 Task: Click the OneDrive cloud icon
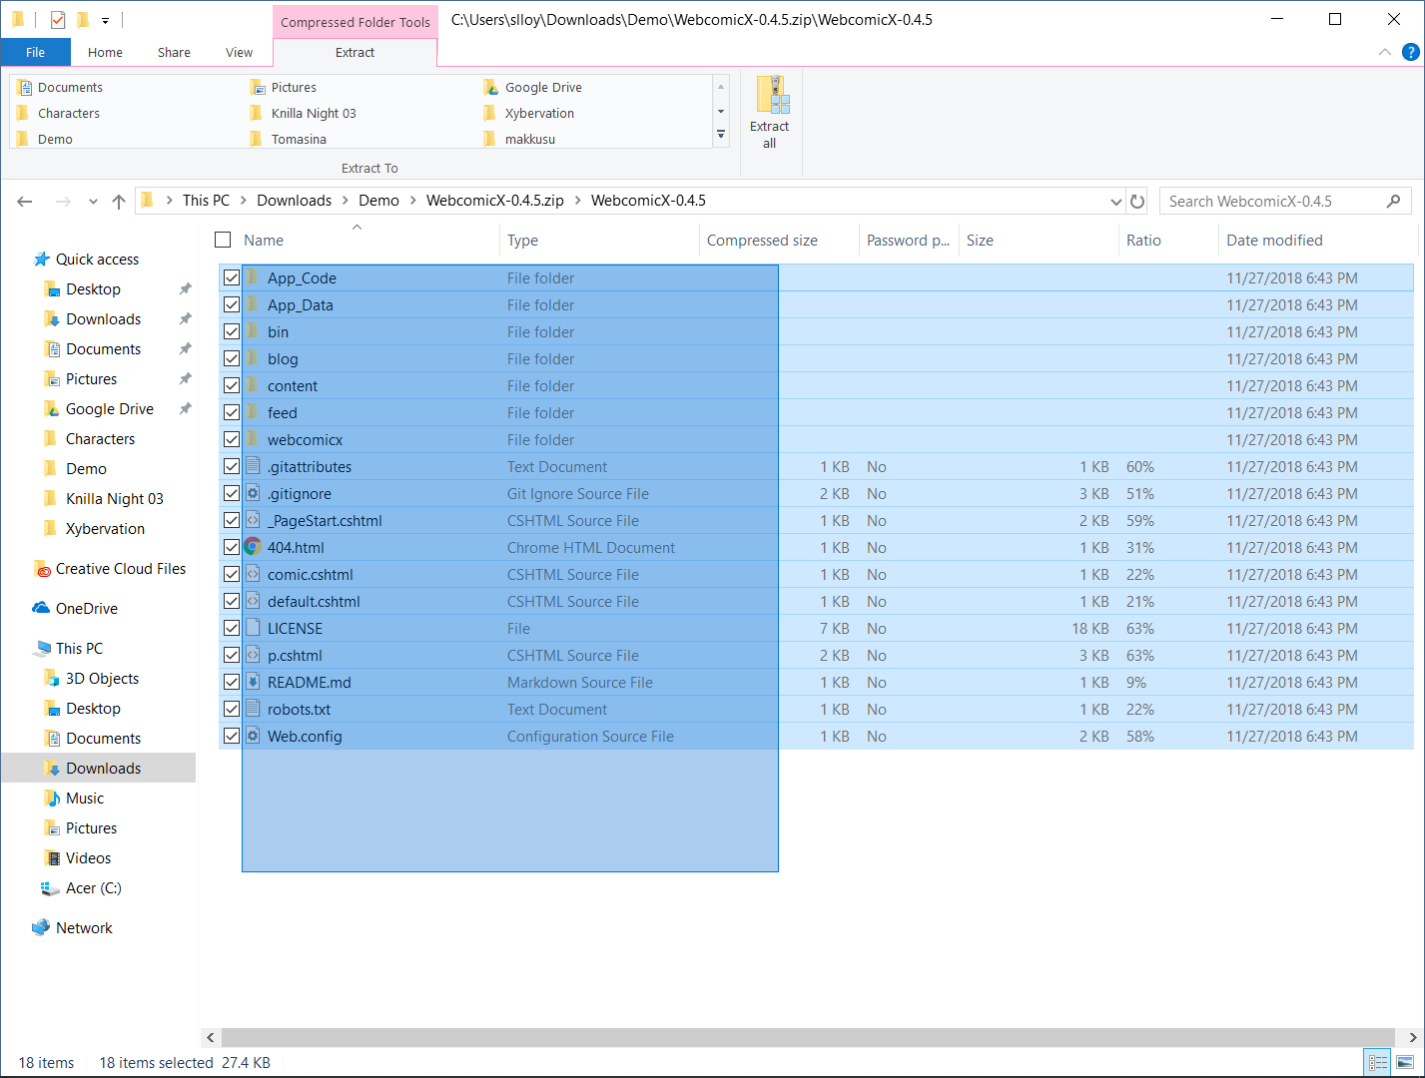pyautogui.click(x=42, y=608)
